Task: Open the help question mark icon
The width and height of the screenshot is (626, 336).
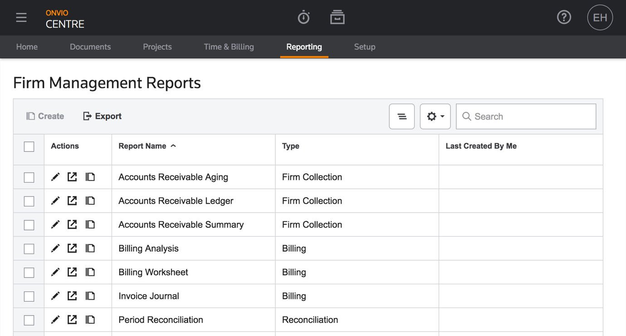Action: (564, 17)
